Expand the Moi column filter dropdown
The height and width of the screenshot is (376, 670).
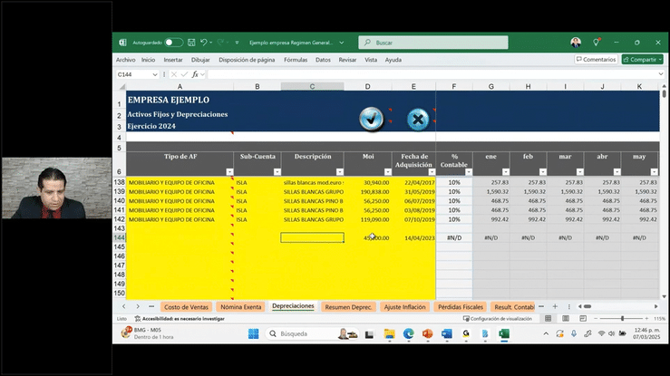(x=386, y=171)
